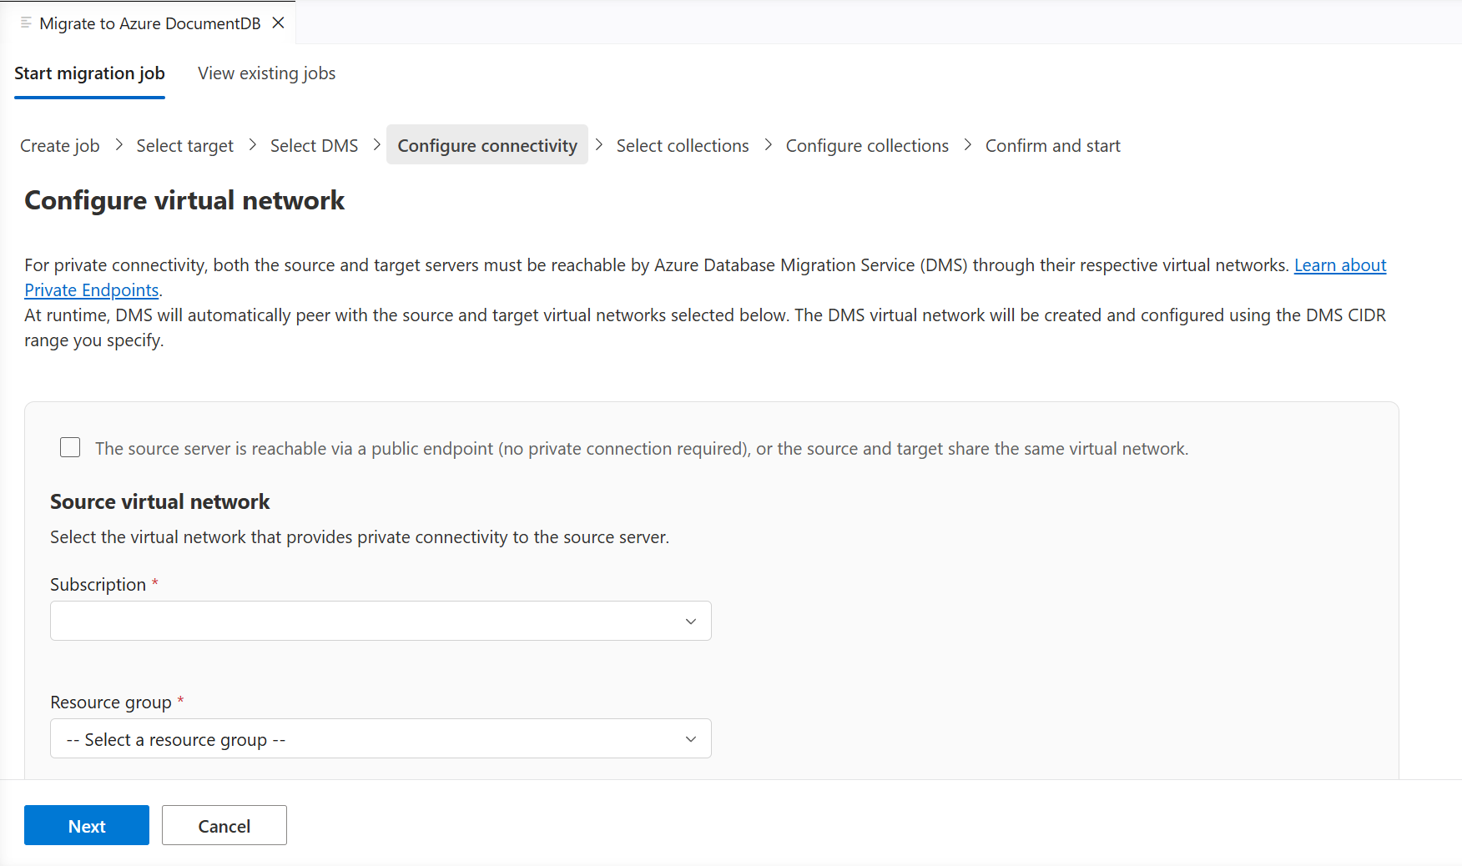Viewport: 1462px width, 866px height.
Task: Go to Select collections wizard step
Action: (683, 146)
